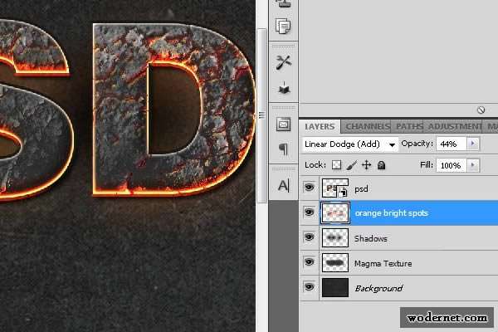Enable lock transparent pixels icon
The image size is (498, 332).
337,166
